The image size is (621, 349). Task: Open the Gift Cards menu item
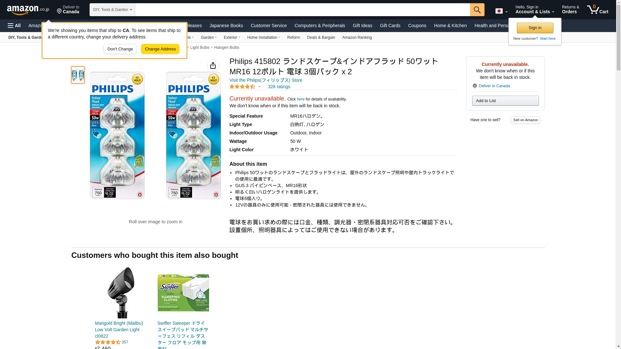tap(390, 26)
